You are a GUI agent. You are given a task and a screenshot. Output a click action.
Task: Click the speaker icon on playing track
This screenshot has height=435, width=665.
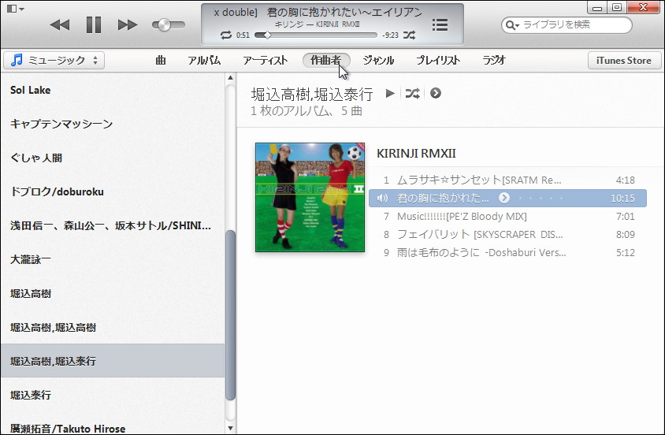pos(382,198)
